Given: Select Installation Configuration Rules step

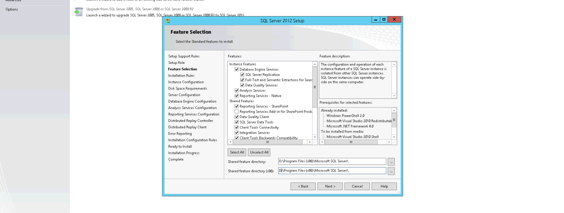Looking at the screenshot, I should click(x=193, y=140).
